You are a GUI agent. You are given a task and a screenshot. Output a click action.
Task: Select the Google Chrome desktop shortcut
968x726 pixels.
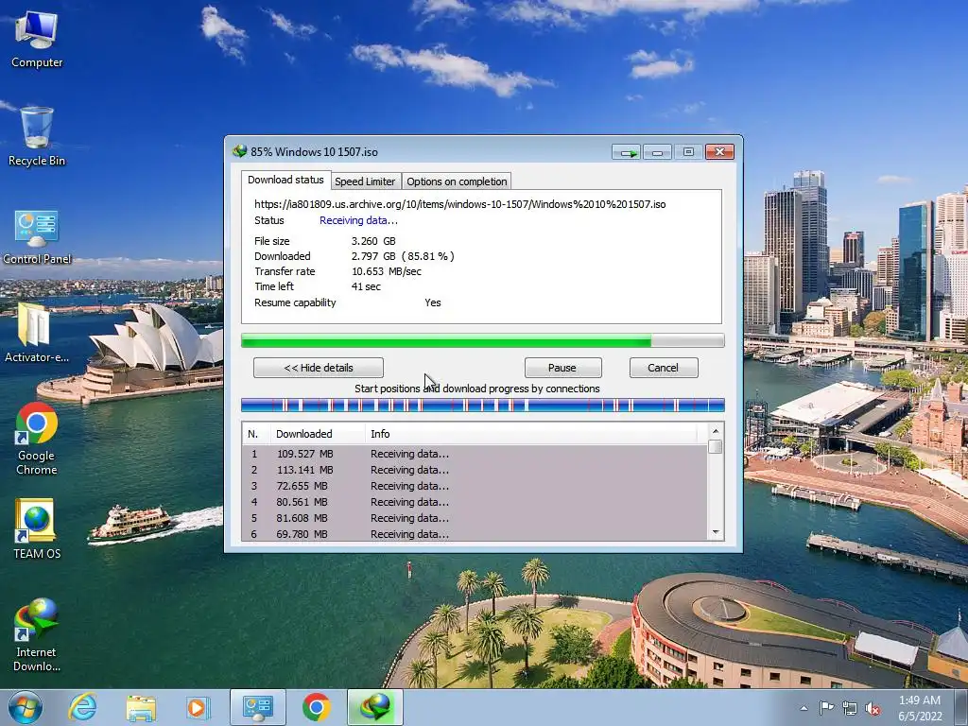pos(37,439)
